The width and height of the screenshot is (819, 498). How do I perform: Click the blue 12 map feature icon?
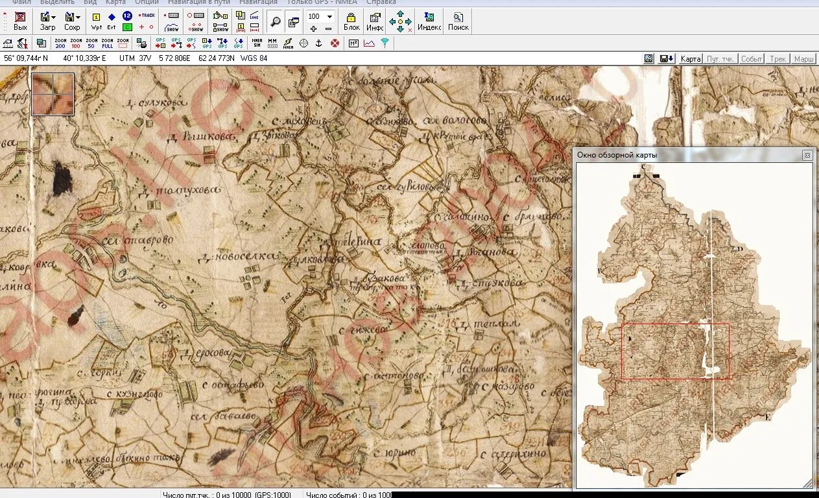127,16
